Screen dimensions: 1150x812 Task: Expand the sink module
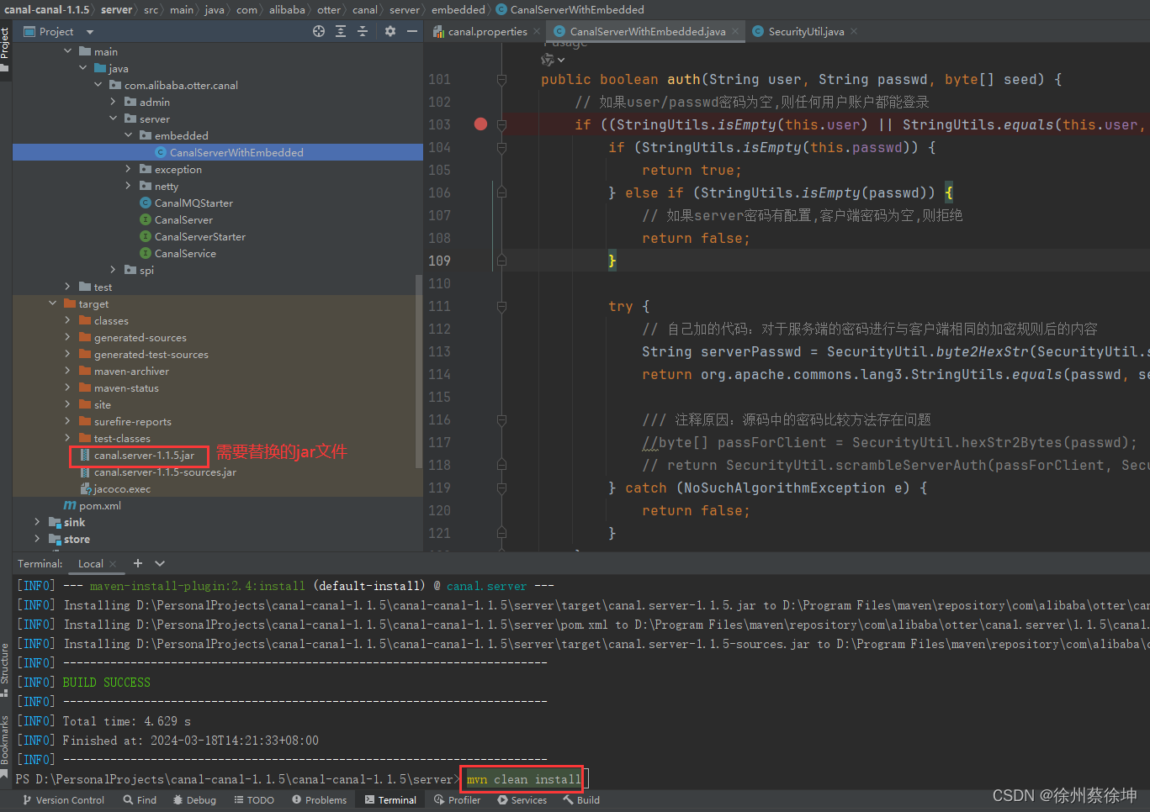pyautogui.click(x=38, y=522)
